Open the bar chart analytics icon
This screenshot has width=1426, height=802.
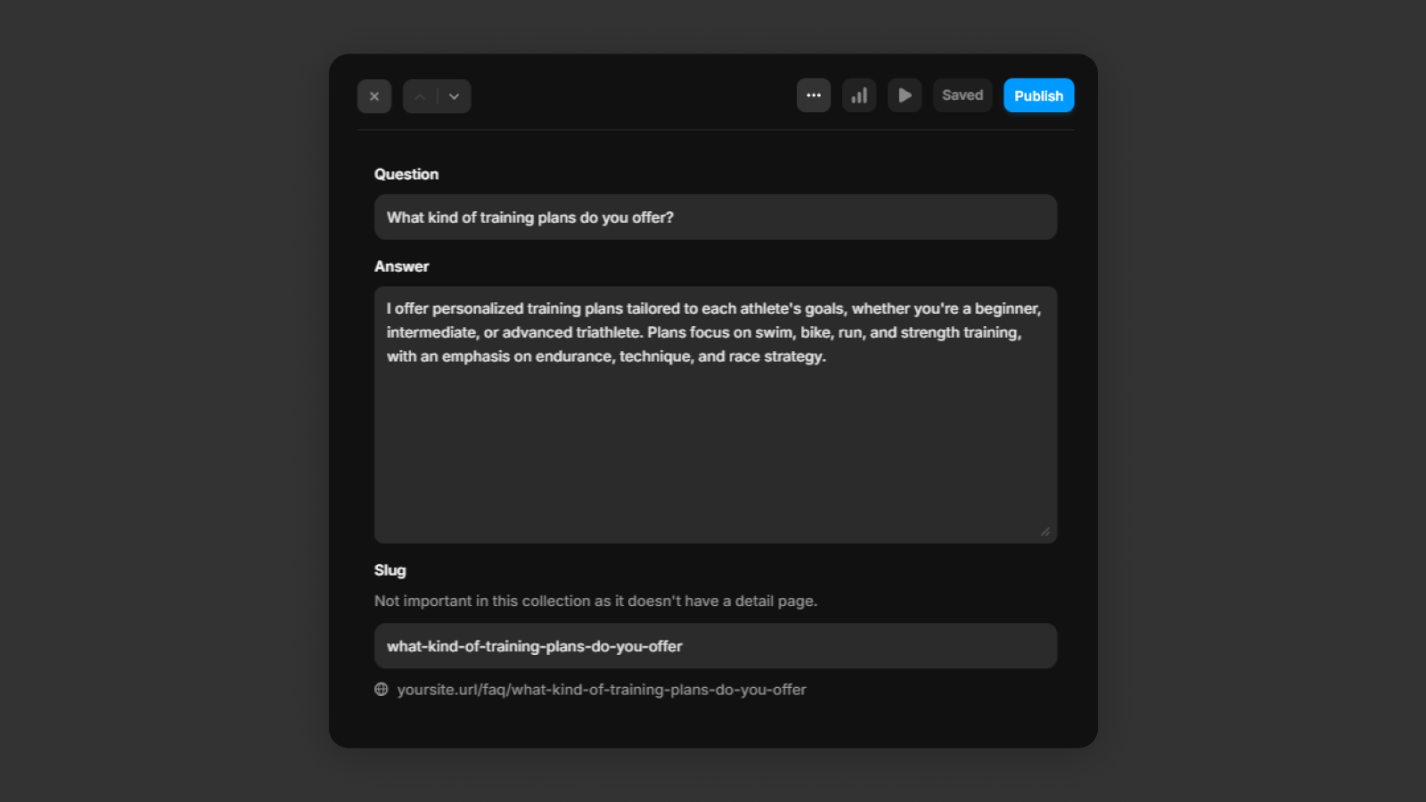click(859, 95)
